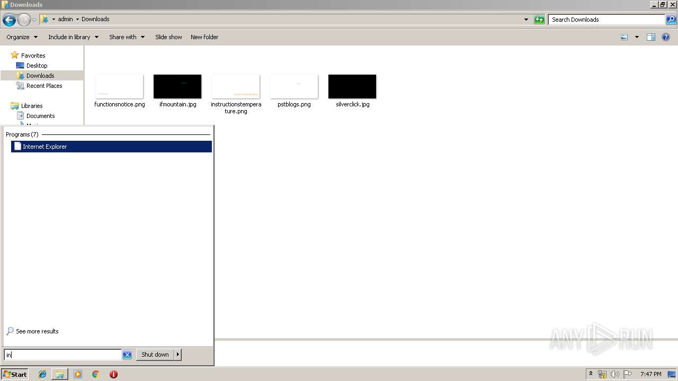This screenshot has width=678, height=381.
Task: Expand Shut down options arrow
Action: [x=178, y=355]
